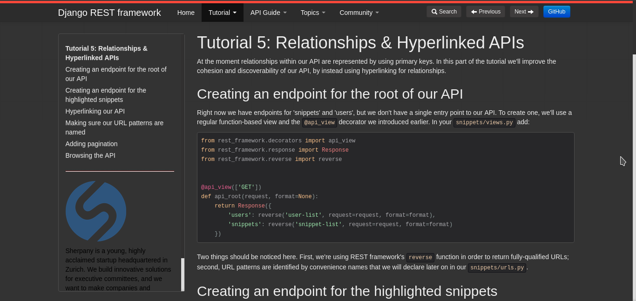Open the Home menu item
Screen dimensions: 636x301
(x=186, y=13)
